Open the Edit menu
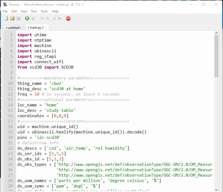 point(14,11)
